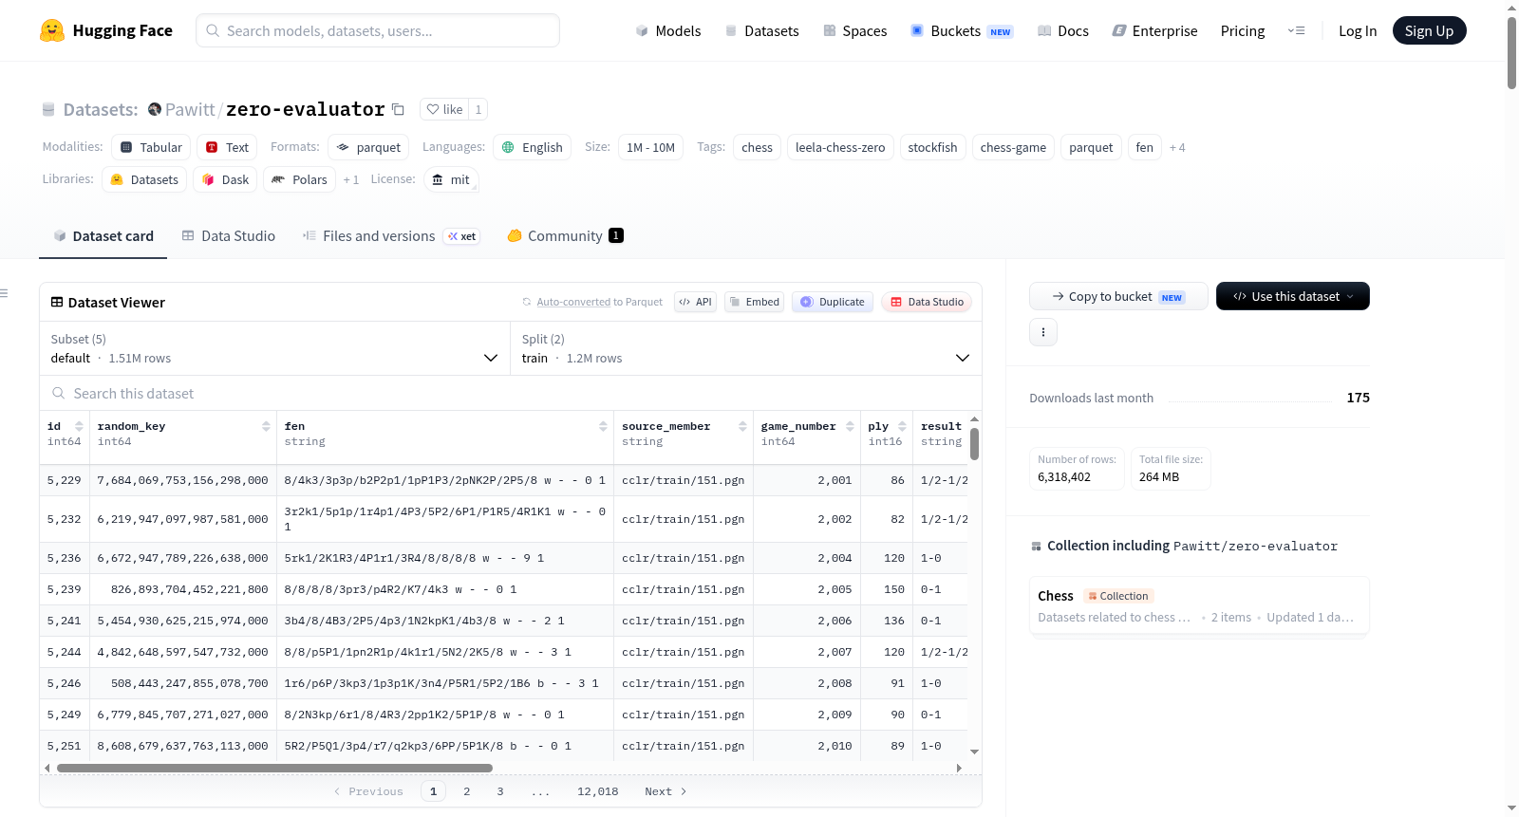Select the 1M - 10M size tag
Image resolution: width=1519 pixels, height=817 pixels.
(650, 147)
